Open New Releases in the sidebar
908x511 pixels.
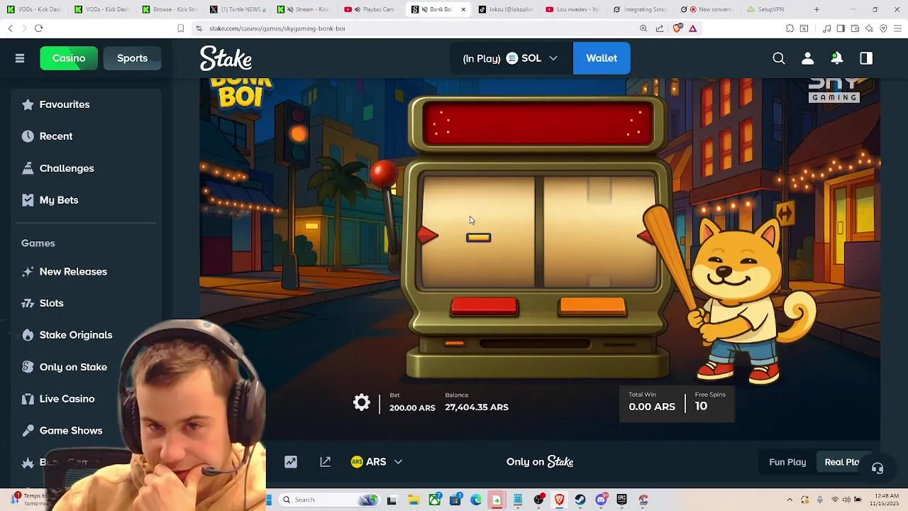pyautogui.click(x=73, y=272)
